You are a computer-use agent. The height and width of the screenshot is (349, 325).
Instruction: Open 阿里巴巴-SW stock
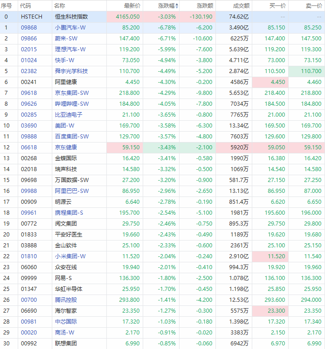coord(72,191)
